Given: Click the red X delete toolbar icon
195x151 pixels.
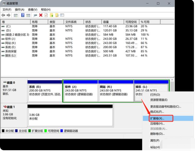Looking at the screenshot, I should click(x=41, y=15).
